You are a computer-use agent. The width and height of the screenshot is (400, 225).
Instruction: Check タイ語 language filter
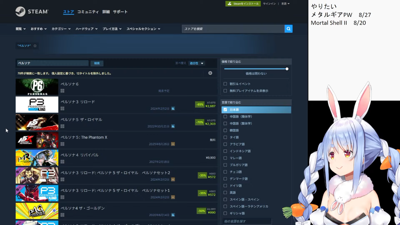225,137
